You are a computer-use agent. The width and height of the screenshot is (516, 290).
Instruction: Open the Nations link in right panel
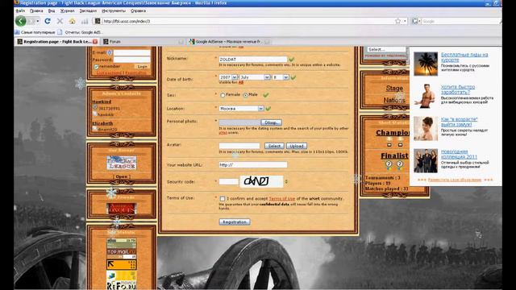[x=394, y=100]
